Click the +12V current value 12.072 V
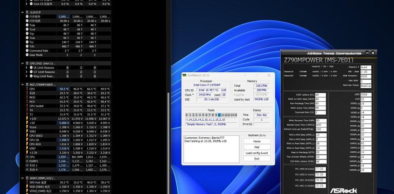Viewport: 394px width, 194px height. coord(64,119)
